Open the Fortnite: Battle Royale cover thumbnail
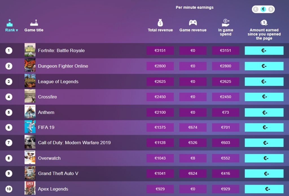This screenshot has height=196, width=289. click(30, 50)
